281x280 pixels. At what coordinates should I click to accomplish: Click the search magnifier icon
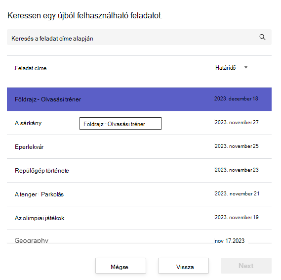[262, 37]
